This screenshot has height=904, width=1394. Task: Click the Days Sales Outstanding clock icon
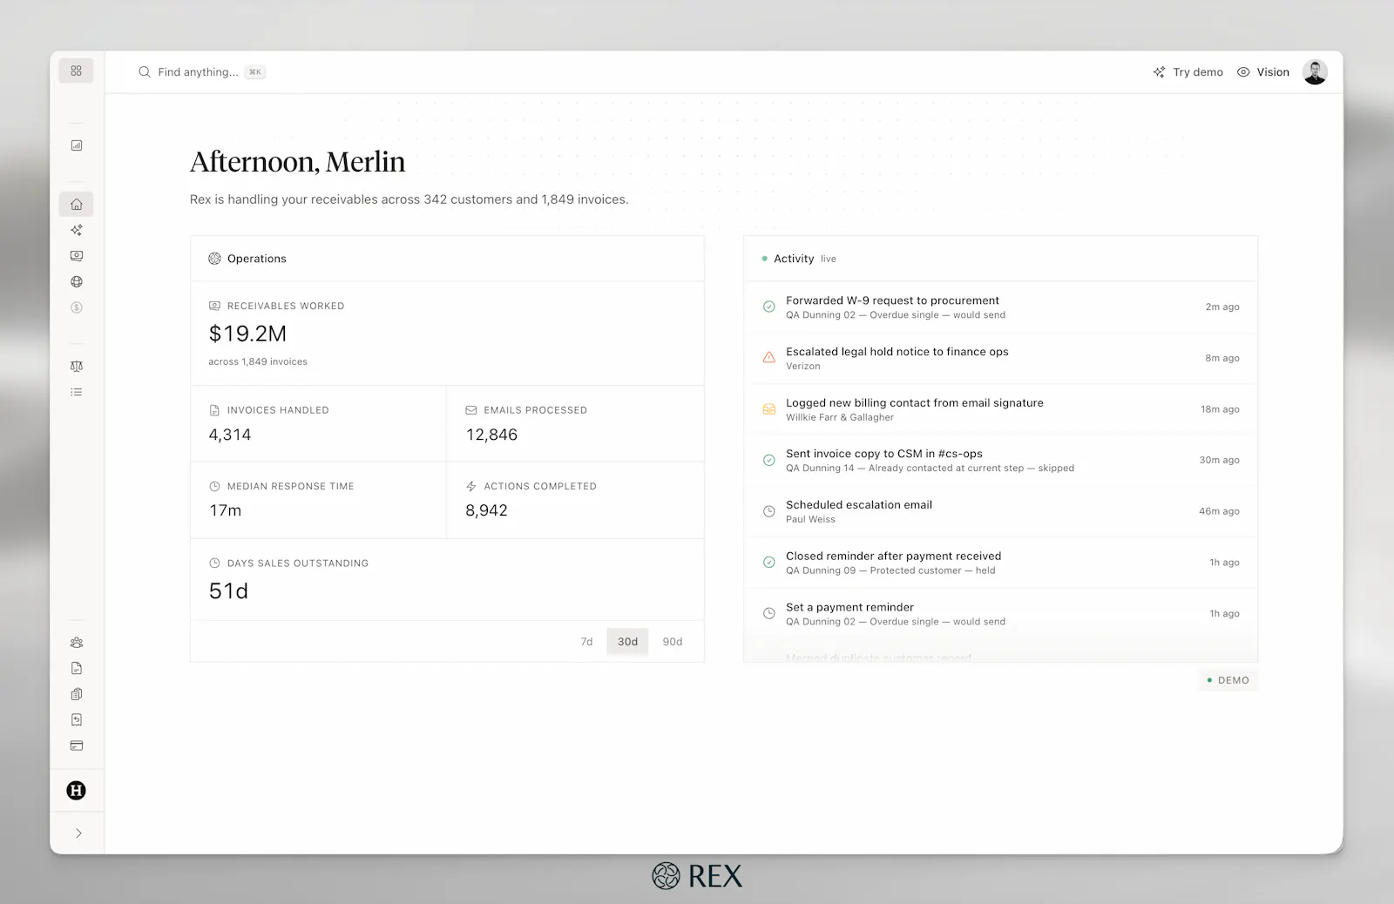(214, 563)
